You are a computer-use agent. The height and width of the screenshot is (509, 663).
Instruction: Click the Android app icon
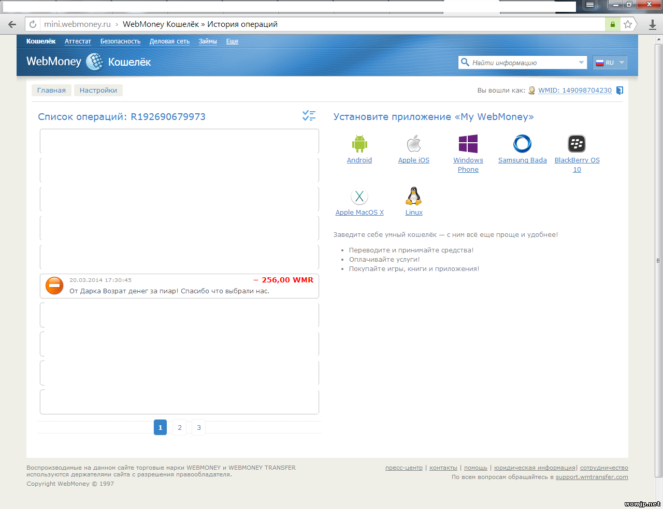click(359, 144)
